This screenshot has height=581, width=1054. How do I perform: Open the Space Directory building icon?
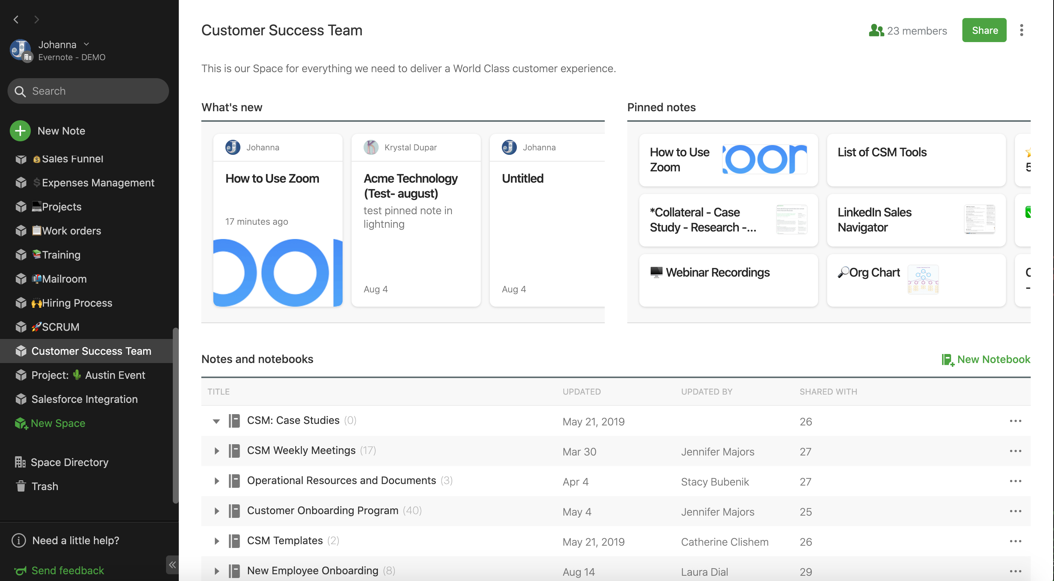[x=20, y=462]
